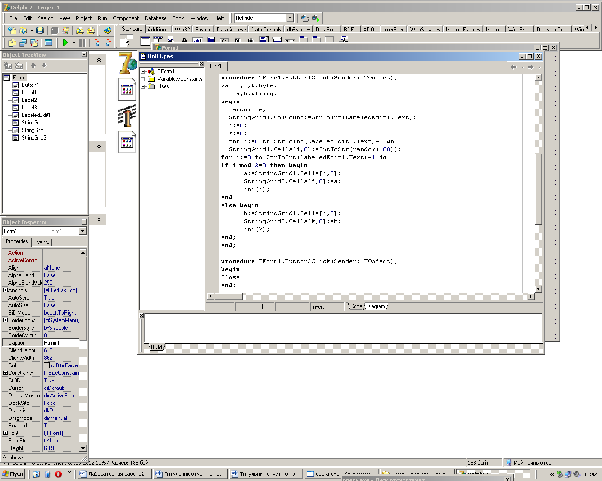602x481 pixels.
Task: Open the filefinder desktop combo box
Action: pos(290,18)
